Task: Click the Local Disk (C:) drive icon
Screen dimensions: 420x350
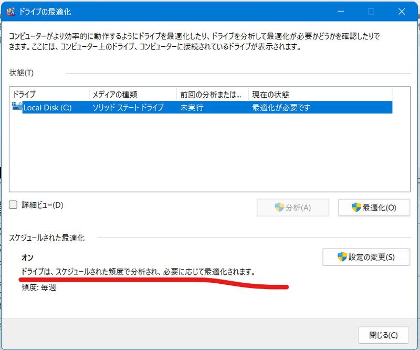Action: click(17, 106)
